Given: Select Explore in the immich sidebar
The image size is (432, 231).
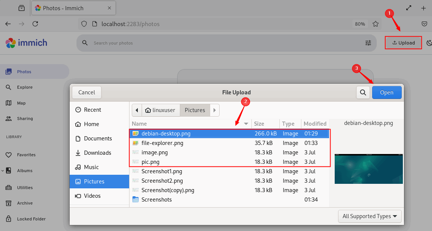Looking at the screenshot, I should click(25, 87).
